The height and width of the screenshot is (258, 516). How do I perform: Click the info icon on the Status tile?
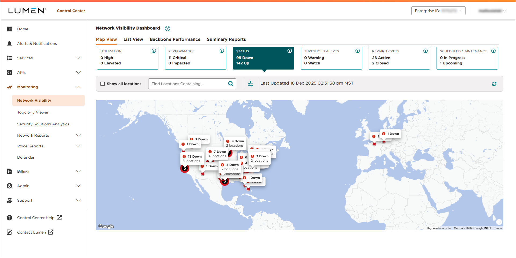tap(289, 50)
